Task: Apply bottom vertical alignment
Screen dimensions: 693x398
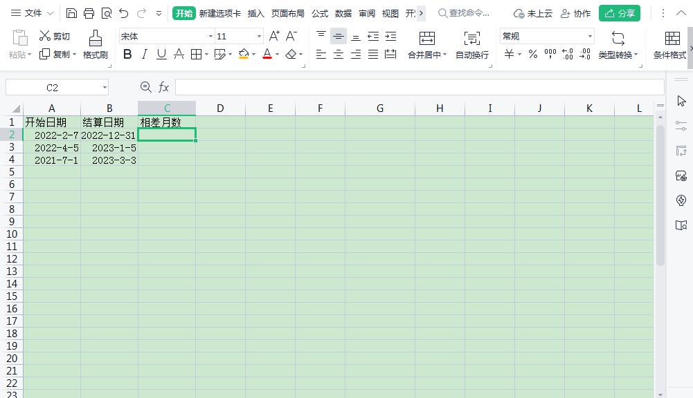Action: (x=356, y=37)
